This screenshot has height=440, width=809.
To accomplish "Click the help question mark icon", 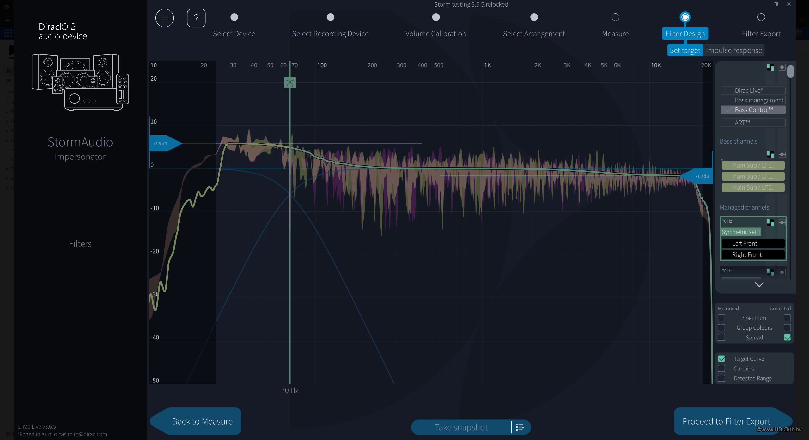I will 196,18.
